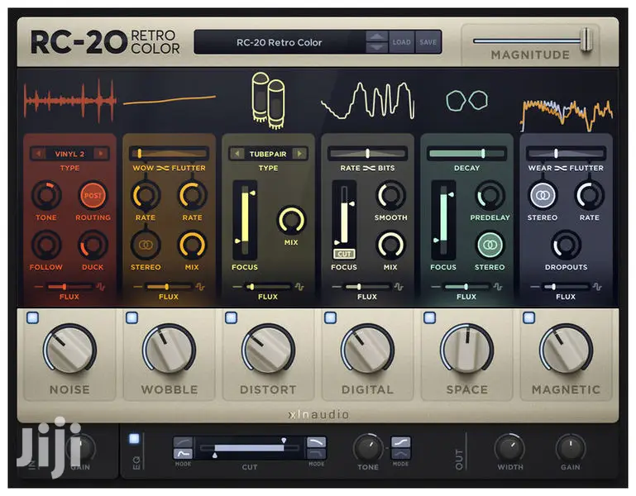This screenshot has height=496, width=636.
Task: Click the SAVE preset button
Action: pos(428,42)
